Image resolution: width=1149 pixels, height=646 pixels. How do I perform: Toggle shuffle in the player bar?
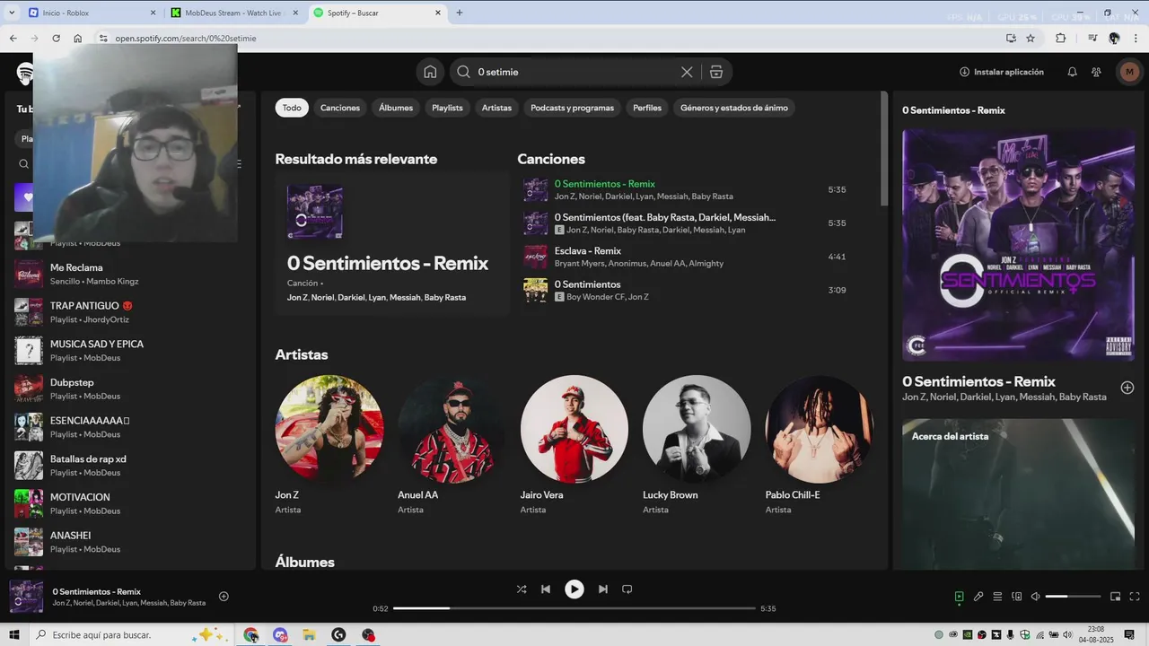tap(522, 589)
